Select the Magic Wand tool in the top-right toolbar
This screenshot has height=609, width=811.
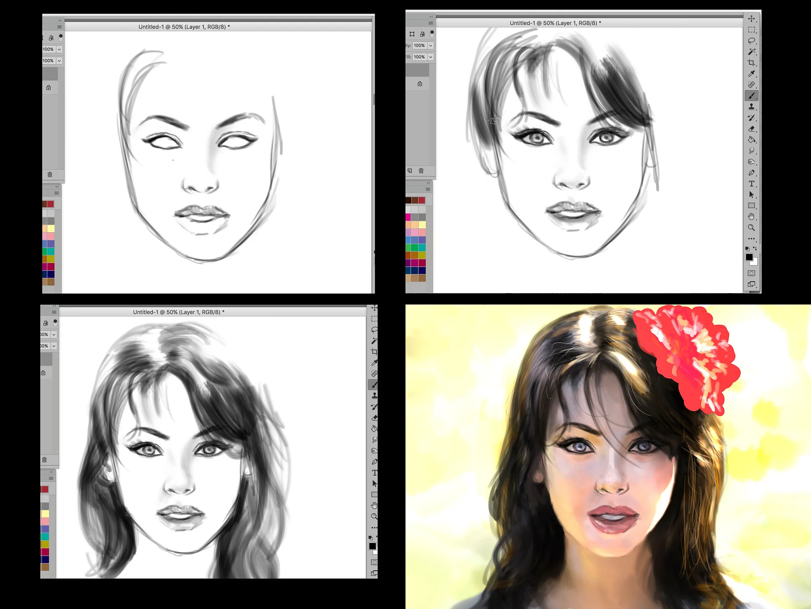click(x=751, y=52)
